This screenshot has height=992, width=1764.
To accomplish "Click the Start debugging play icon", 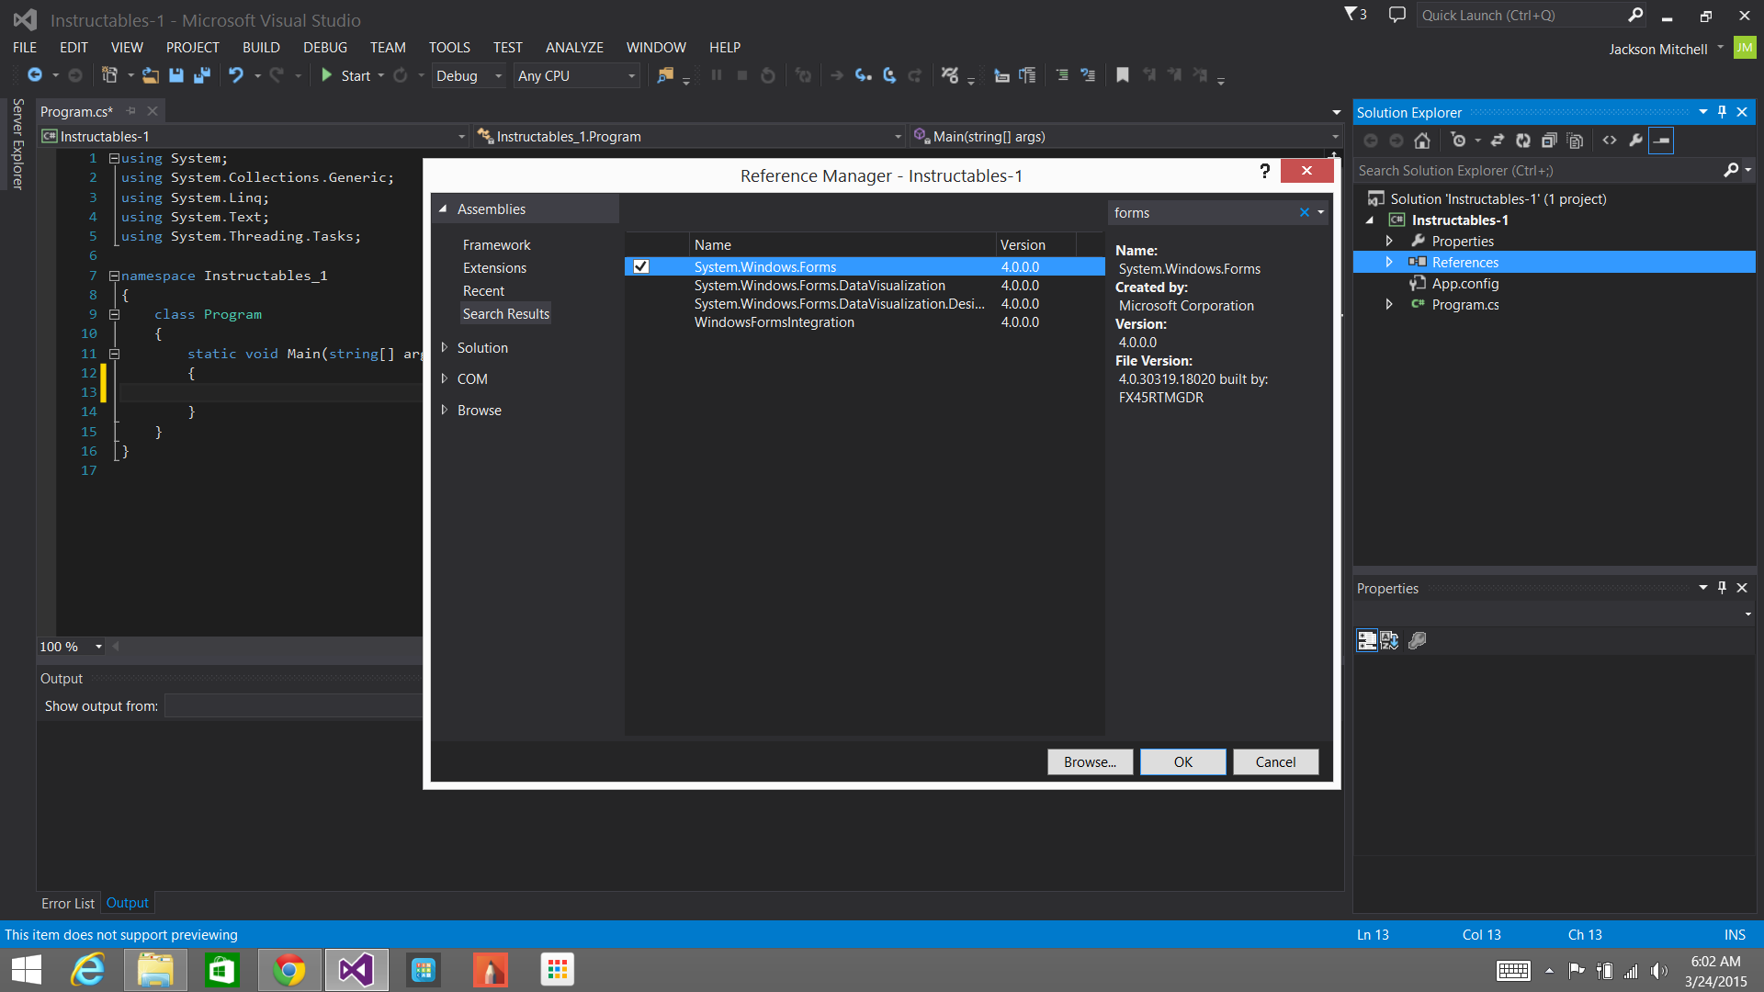I will [326, 75].
